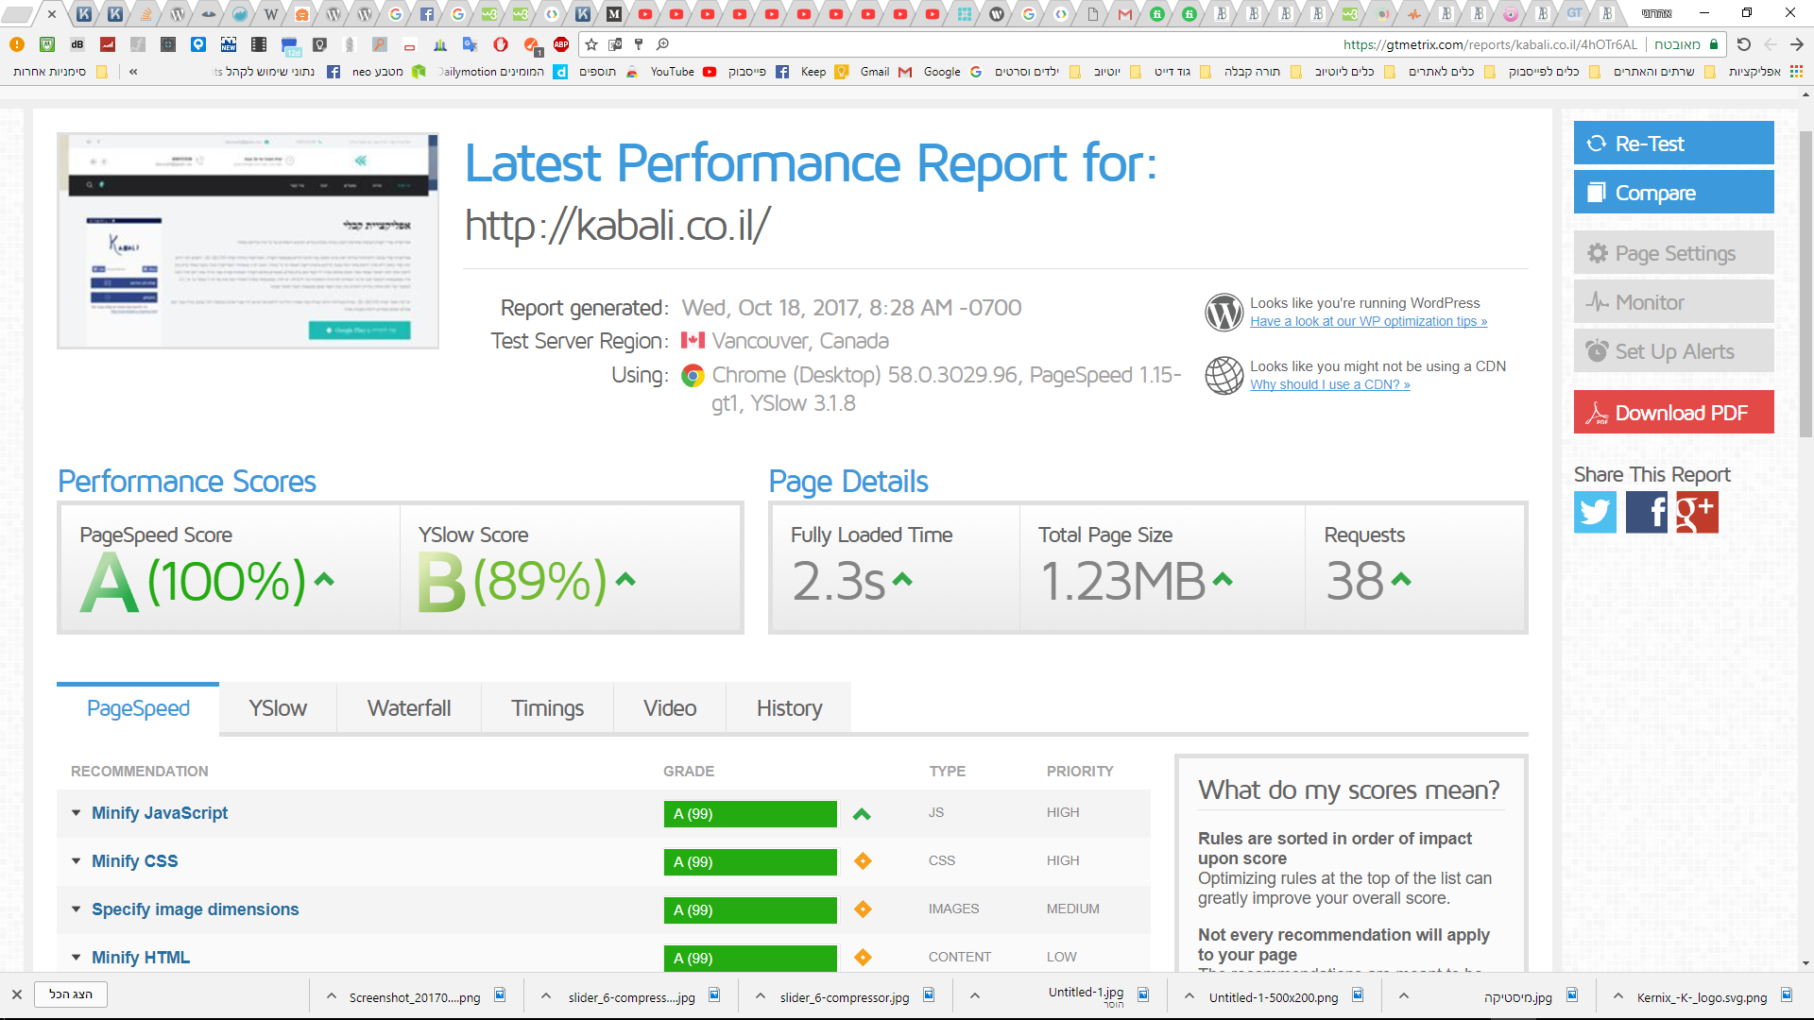
Task: Show hidden bookmarks with double chevron
Action: coord(133,72)
